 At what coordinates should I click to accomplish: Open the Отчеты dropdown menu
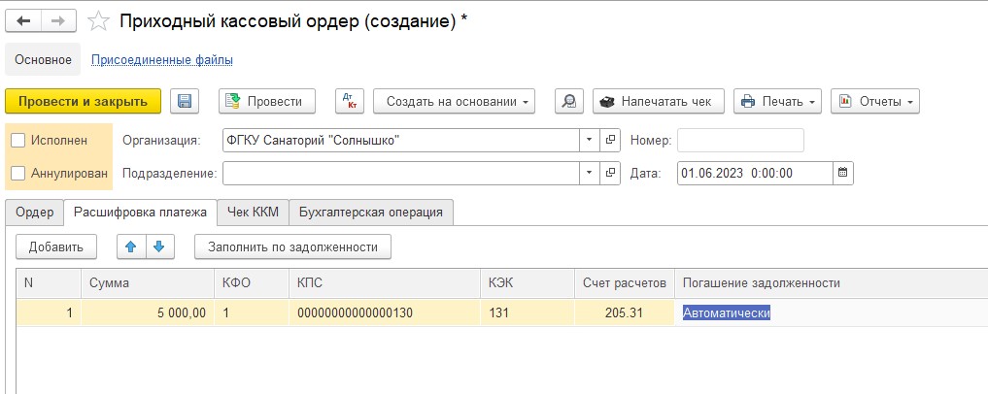point(875,101)
